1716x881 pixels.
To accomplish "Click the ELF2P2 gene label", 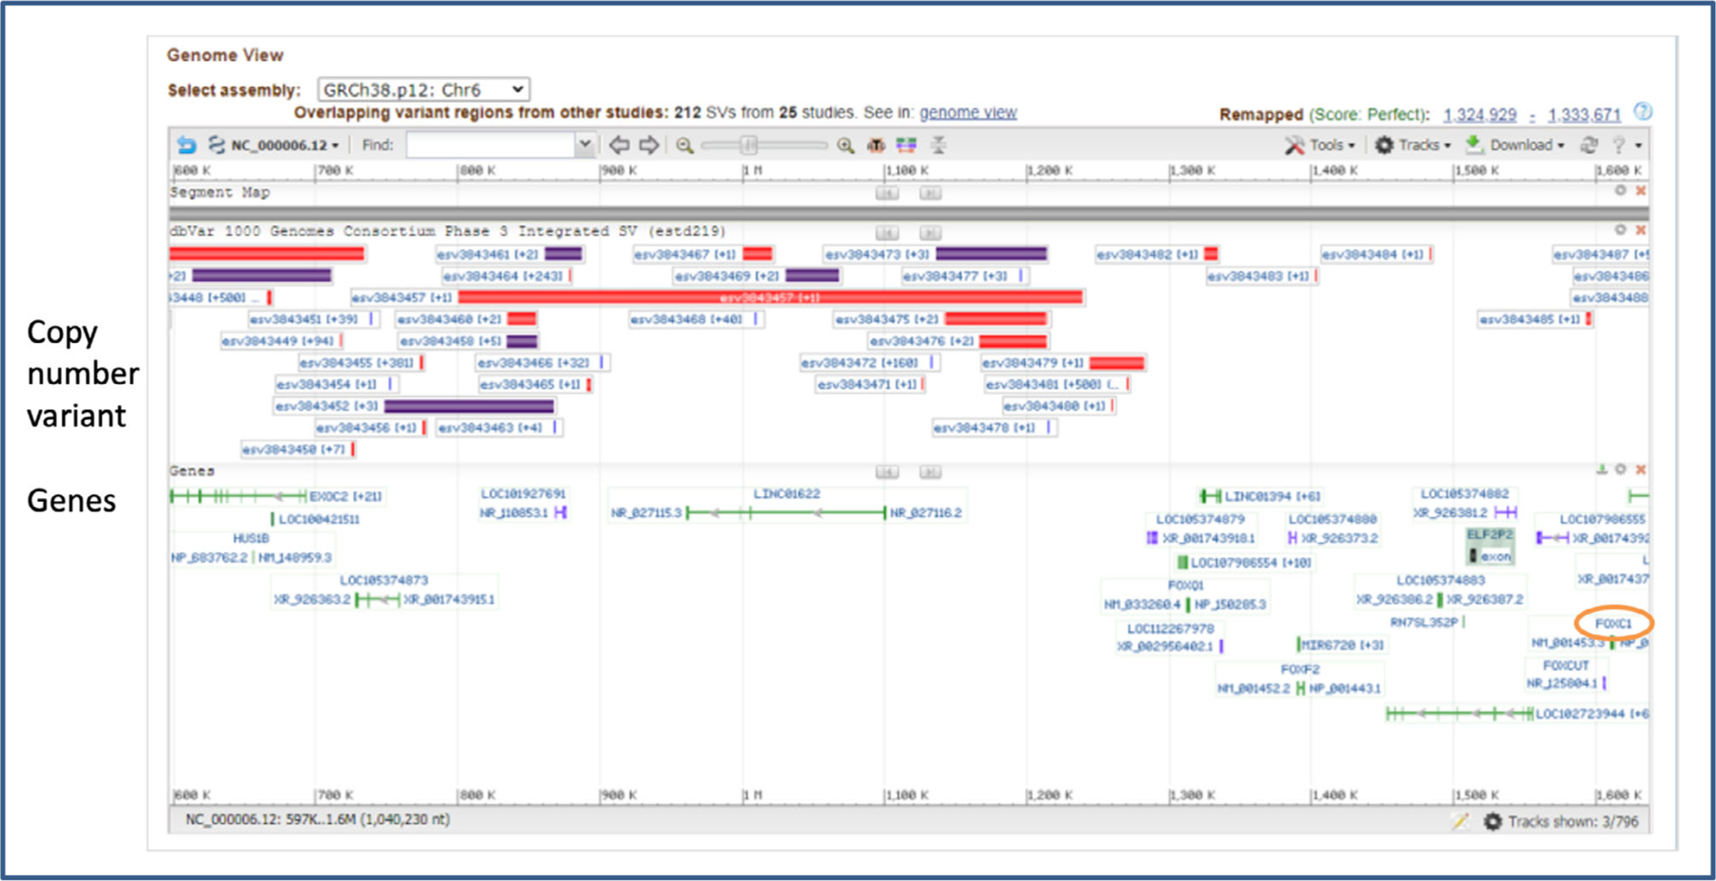I will tap(1489, 534).
